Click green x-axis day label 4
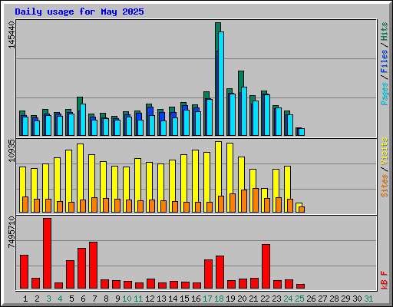Image resolution: width=393 pixels, height=307 pixels. pos(60,299)
